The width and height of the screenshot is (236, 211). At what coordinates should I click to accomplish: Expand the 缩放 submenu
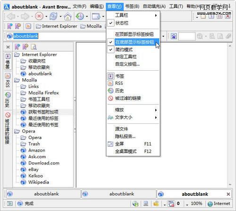[x=133, y=110]
